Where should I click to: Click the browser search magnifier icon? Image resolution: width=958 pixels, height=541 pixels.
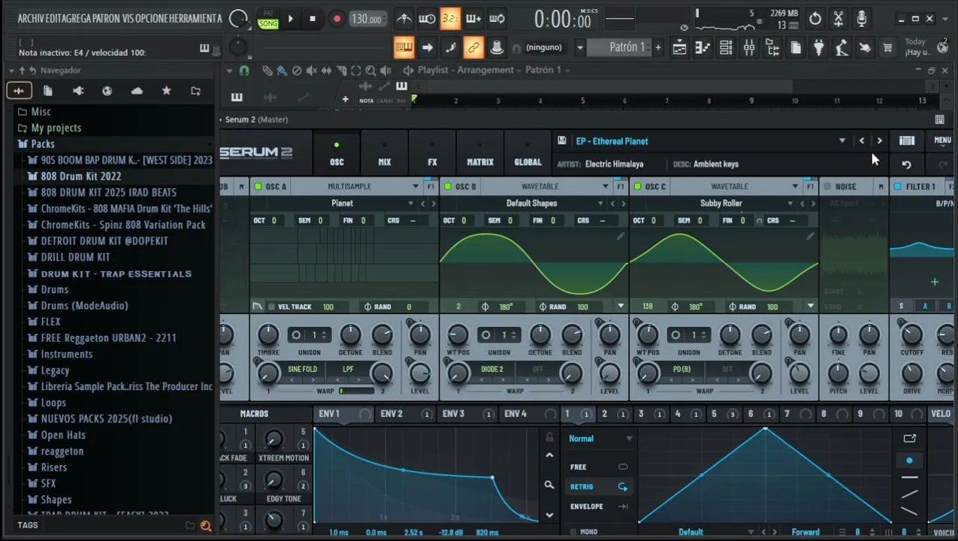206,526
